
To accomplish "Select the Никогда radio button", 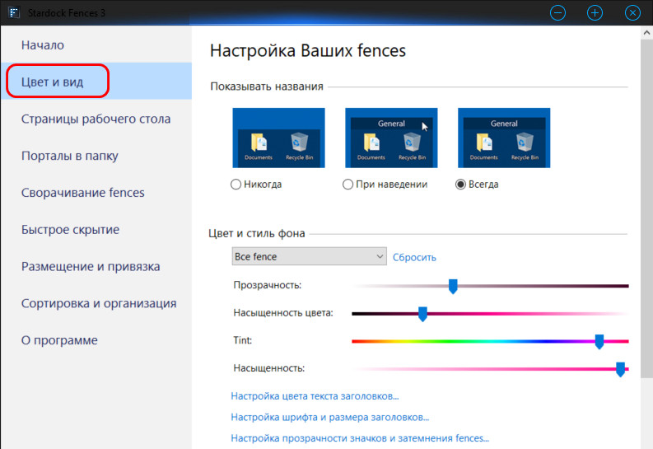I will (236, 184).
